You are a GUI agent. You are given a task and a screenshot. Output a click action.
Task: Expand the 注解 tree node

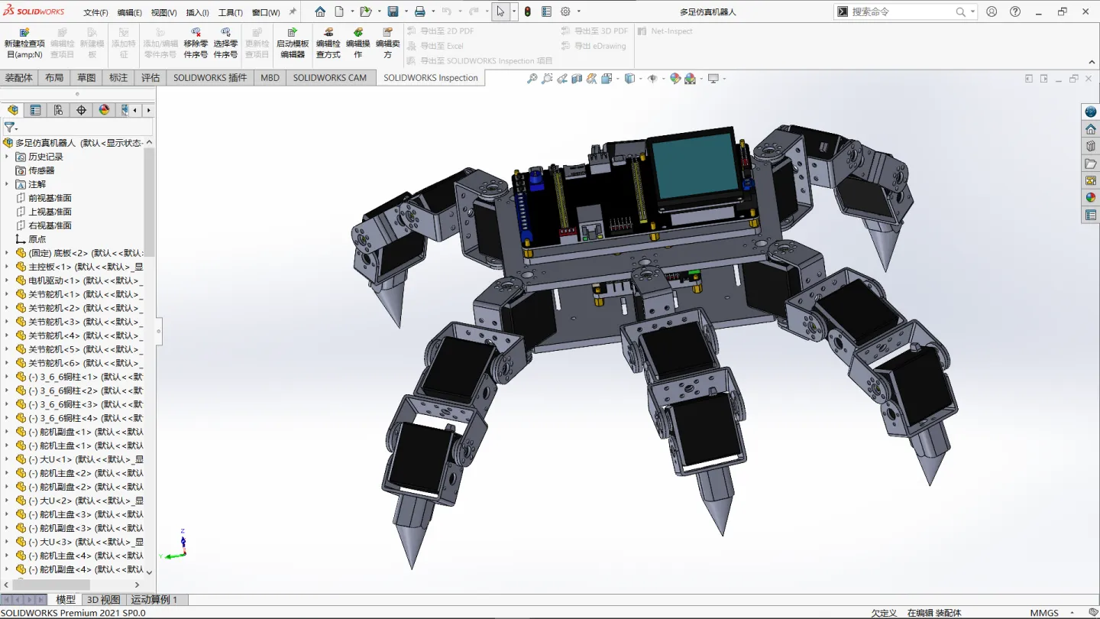7,184
